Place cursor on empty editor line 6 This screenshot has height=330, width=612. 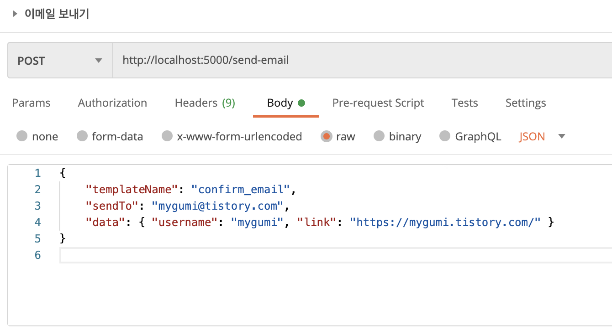coord(336,255)
